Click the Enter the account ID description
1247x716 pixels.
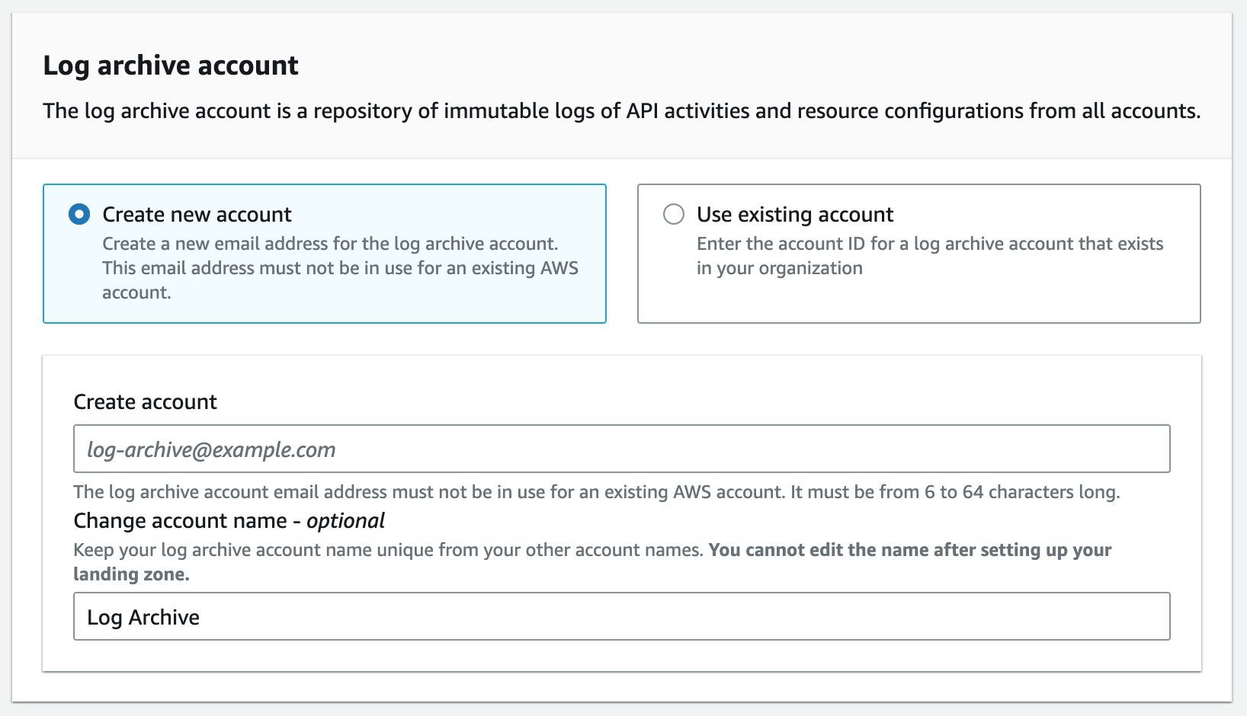pos(929,255)
